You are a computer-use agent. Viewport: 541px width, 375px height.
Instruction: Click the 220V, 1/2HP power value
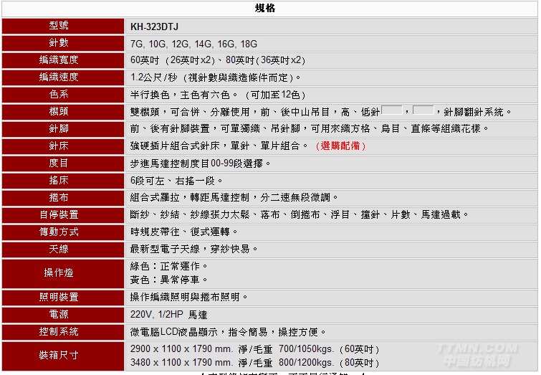coord(168,314)
